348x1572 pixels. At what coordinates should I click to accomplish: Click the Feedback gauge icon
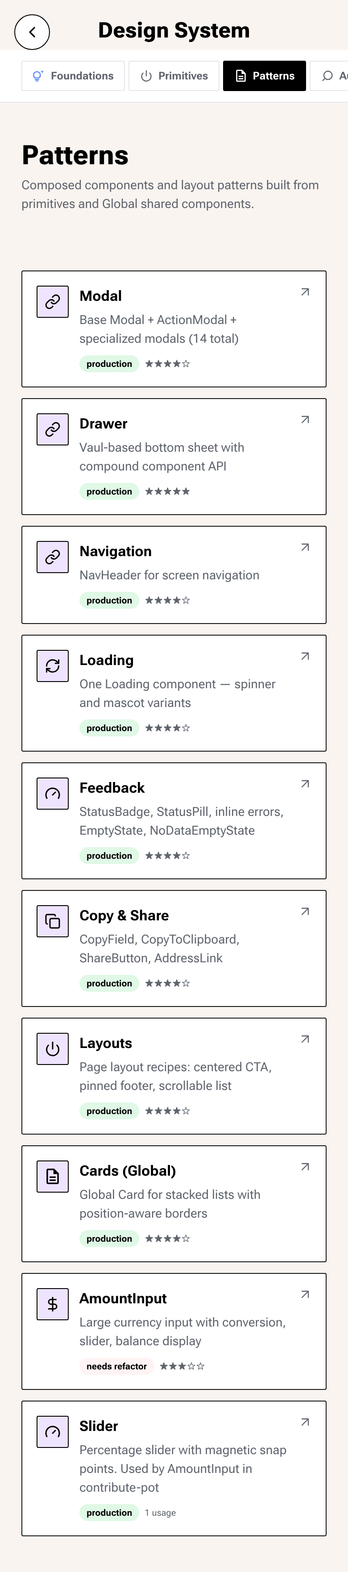coord(53,793)
